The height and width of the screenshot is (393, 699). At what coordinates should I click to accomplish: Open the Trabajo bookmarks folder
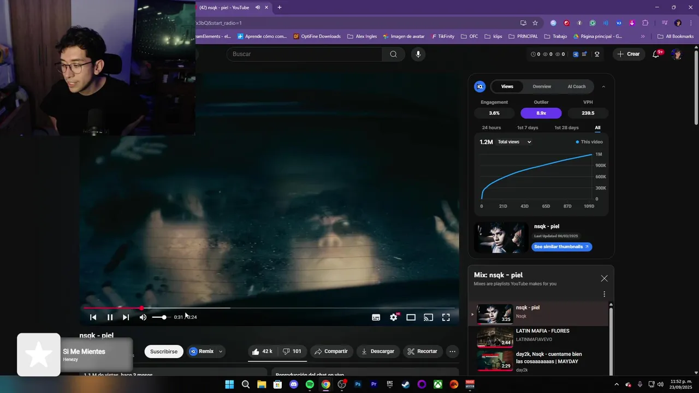pos(556,37)
